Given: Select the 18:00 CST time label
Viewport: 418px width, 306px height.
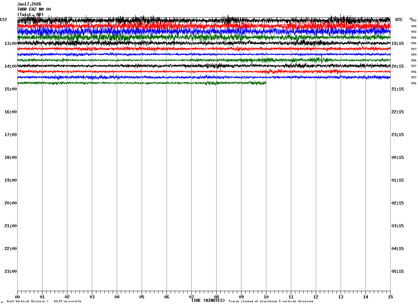Looking at the screenshot, I should pos(11,157).
